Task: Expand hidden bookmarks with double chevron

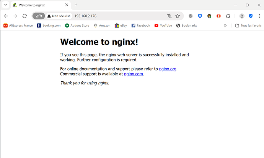Action: coord(225,26)
